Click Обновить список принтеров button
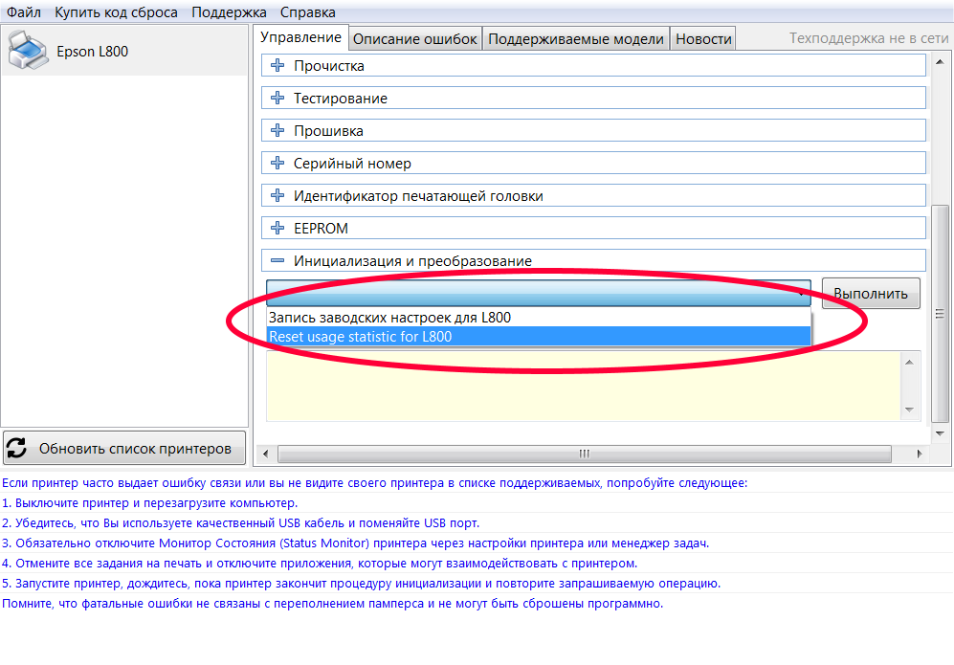The image size is (954, 665). [124, 449]
